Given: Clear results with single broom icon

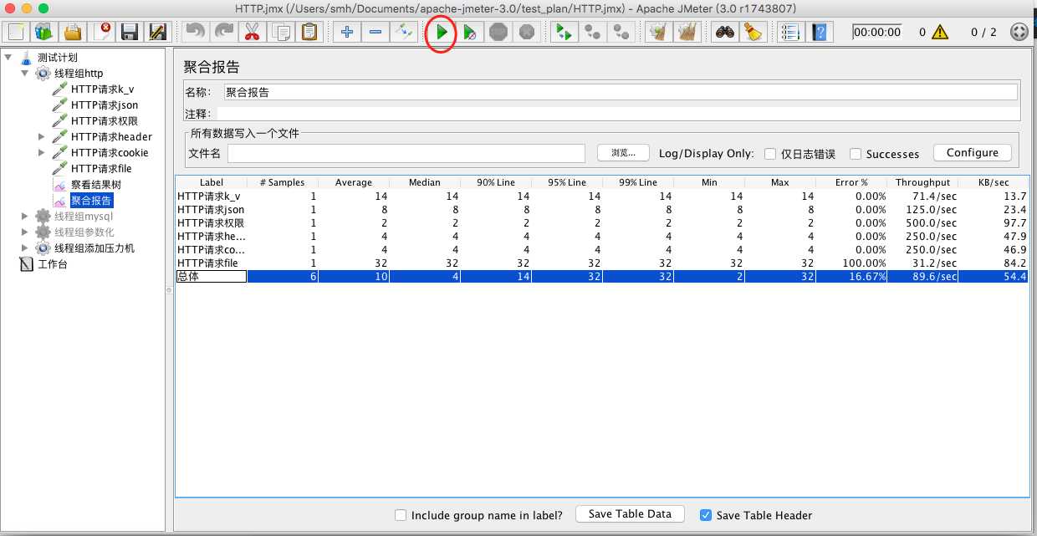Looking at the screenshot, I should coord(660,32).
